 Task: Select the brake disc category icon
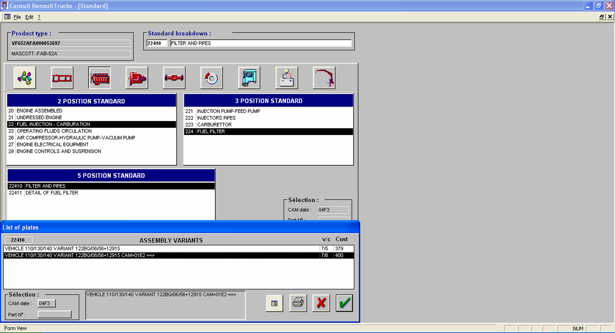pos(212,77)
